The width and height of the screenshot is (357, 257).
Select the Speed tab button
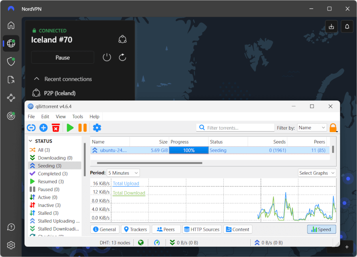322,229
